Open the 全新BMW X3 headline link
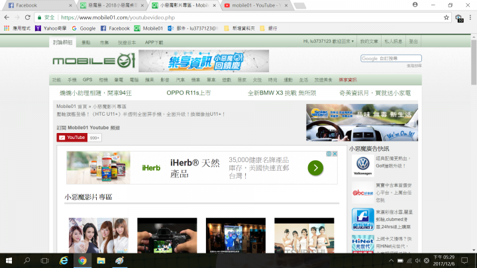This screenshot has height=268, width=477. (282, 93)
